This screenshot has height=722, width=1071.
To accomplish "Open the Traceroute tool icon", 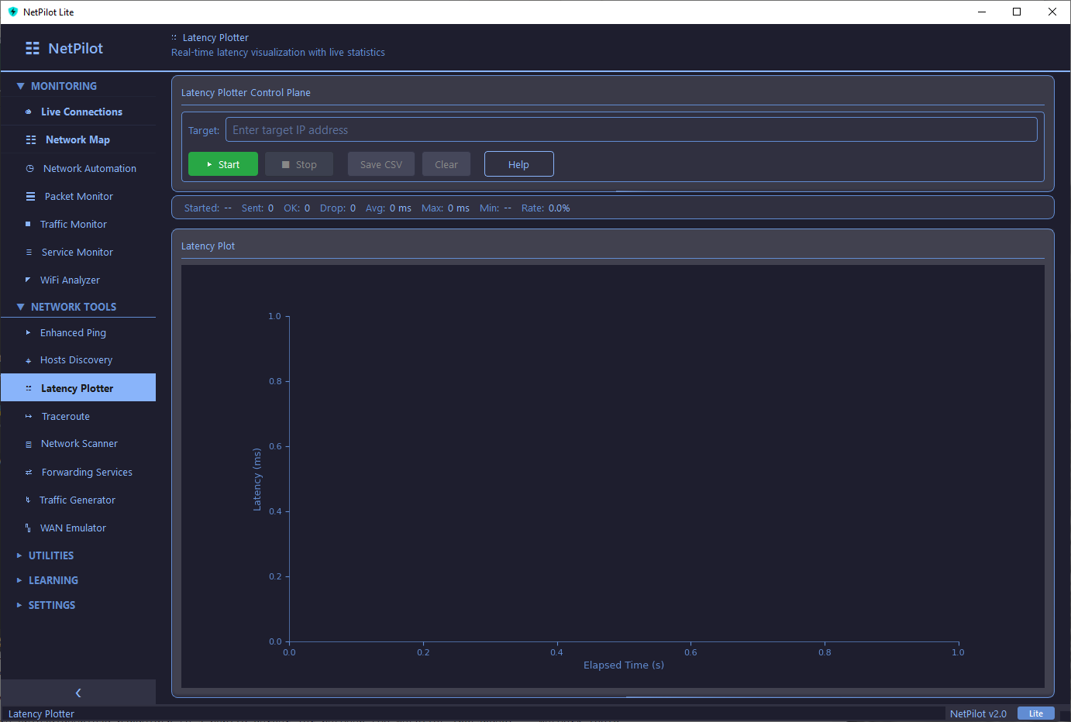I will [27, 416].
